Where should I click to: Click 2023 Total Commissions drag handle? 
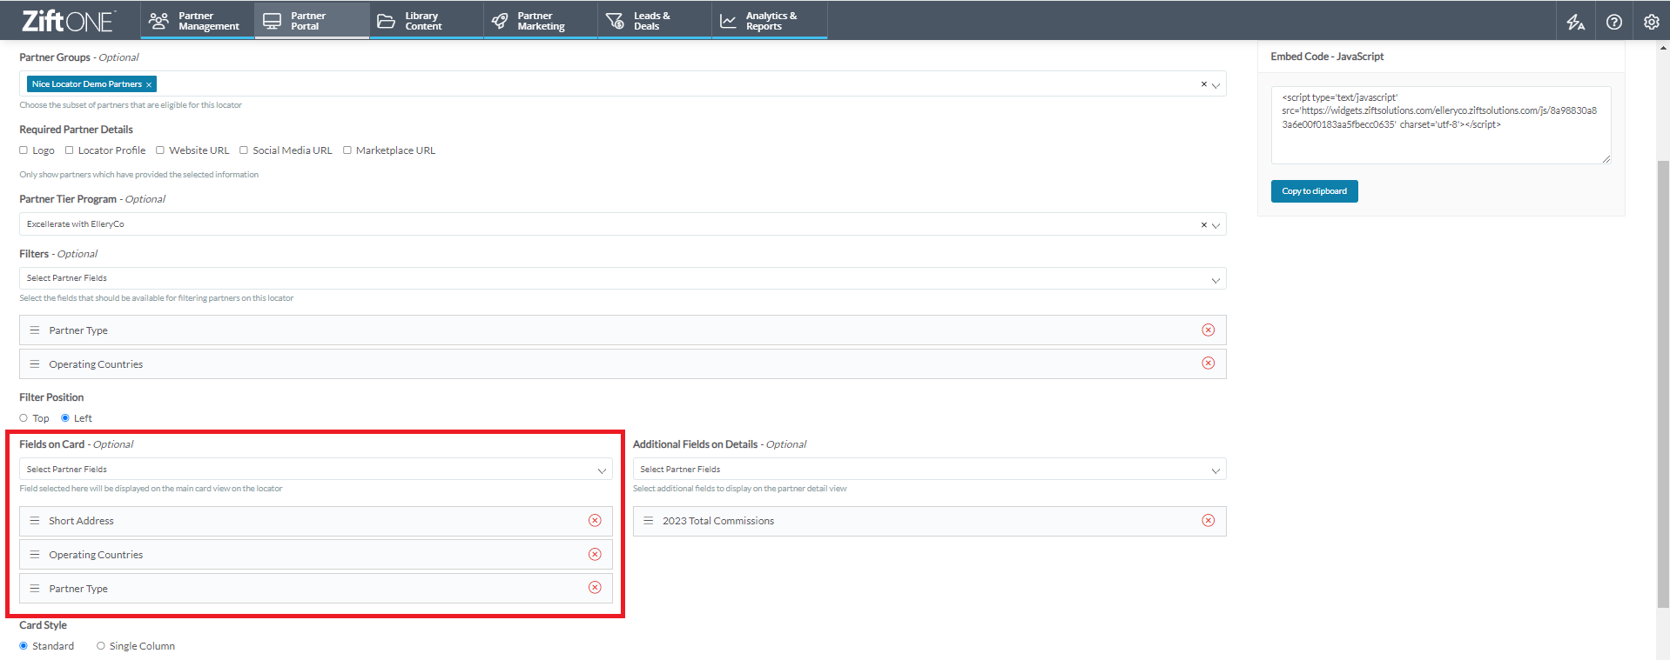coord(648,521)
